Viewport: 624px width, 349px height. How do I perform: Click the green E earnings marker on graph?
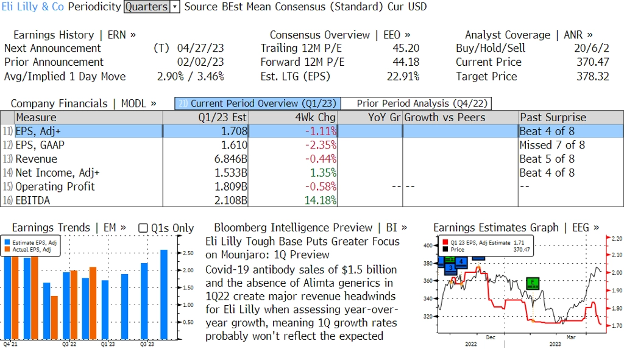[533, 283]
